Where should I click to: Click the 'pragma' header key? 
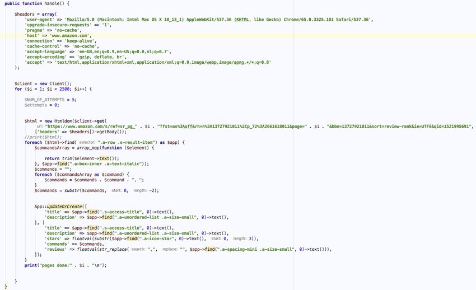(35, 30)
